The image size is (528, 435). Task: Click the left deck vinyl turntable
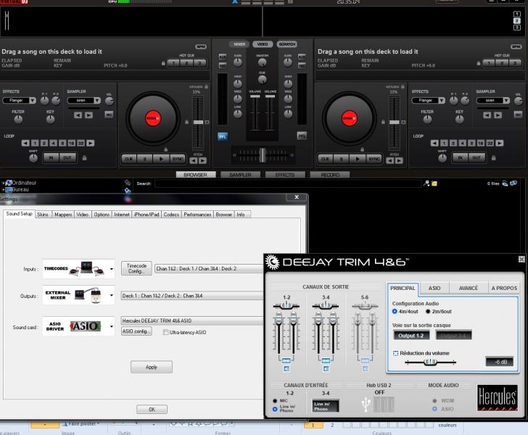point(152,117)
